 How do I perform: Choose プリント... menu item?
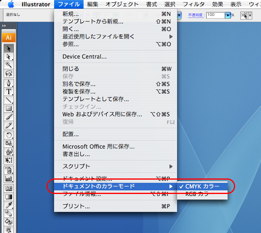point(115,206)
